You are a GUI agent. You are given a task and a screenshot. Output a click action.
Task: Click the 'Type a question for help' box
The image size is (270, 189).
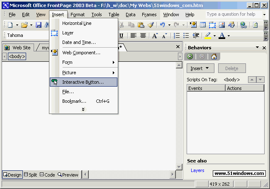tap(234, 15)
